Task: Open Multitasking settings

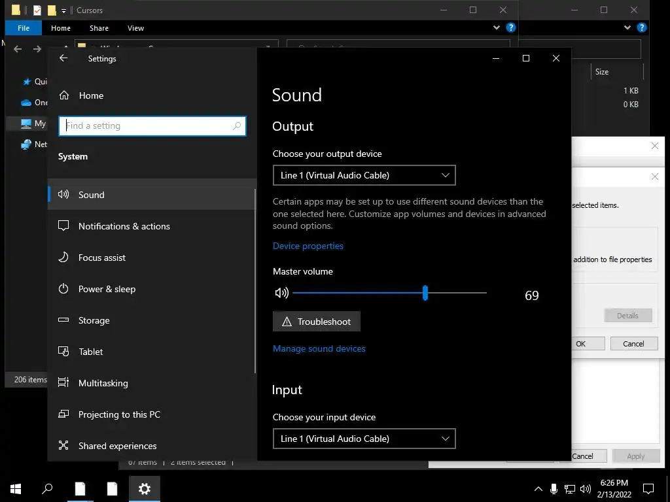Action: click(x=152, y=383)
